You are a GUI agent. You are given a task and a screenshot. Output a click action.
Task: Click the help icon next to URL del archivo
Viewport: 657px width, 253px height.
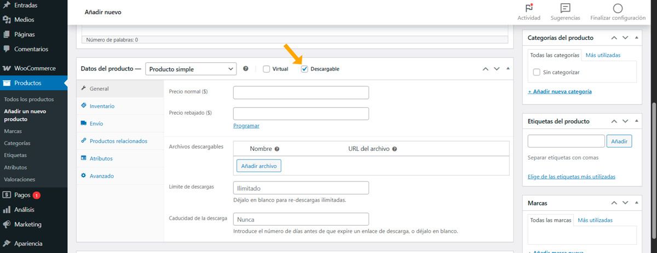pos(394,149)
